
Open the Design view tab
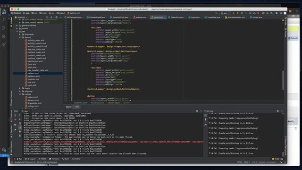pyautogui.click(x=68, y=107)
